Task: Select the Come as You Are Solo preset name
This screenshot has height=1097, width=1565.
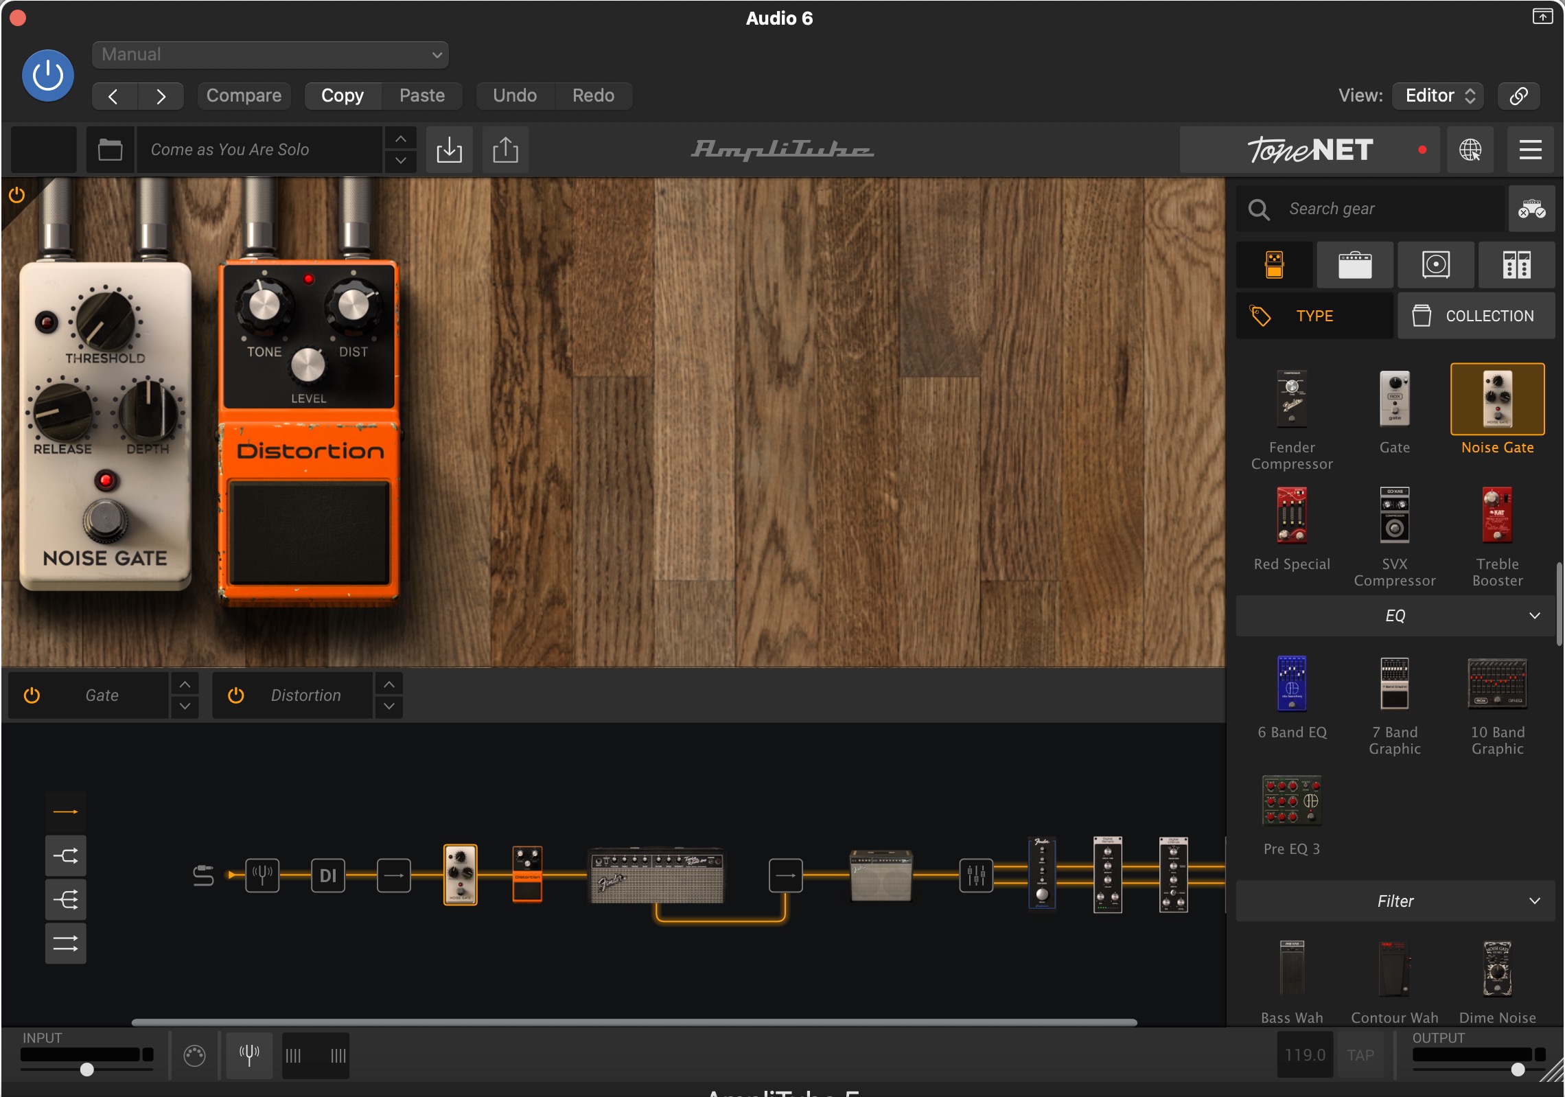Action: [259, 150]
